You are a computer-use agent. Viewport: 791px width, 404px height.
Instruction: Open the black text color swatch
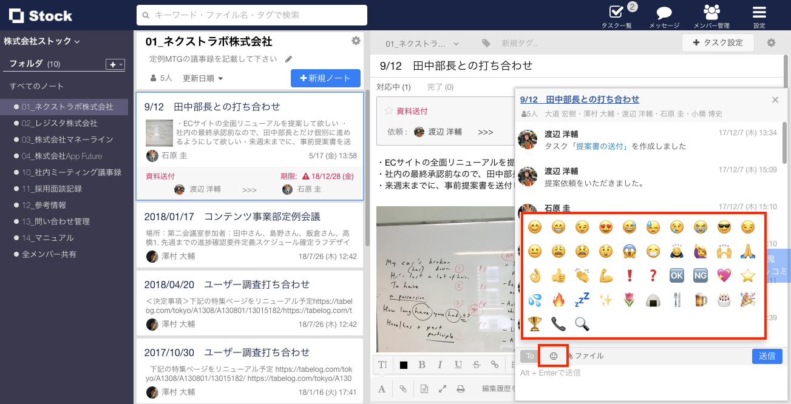404,365
